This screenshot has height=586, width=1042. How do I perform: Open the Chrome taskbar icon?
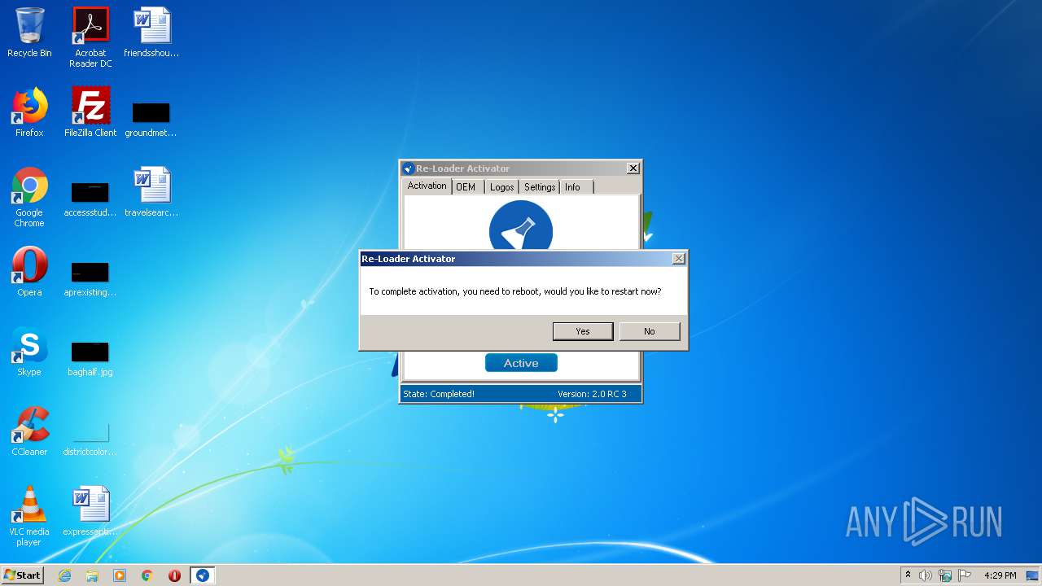pyautogui.click(x=147, y=575)
